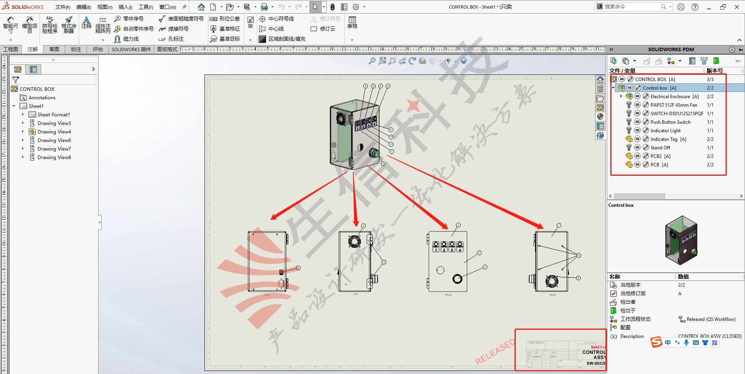Toggle the local revision (当地修订版) checkbox
The width and height of the screenshot is (745, 374).
pos(613,294)
